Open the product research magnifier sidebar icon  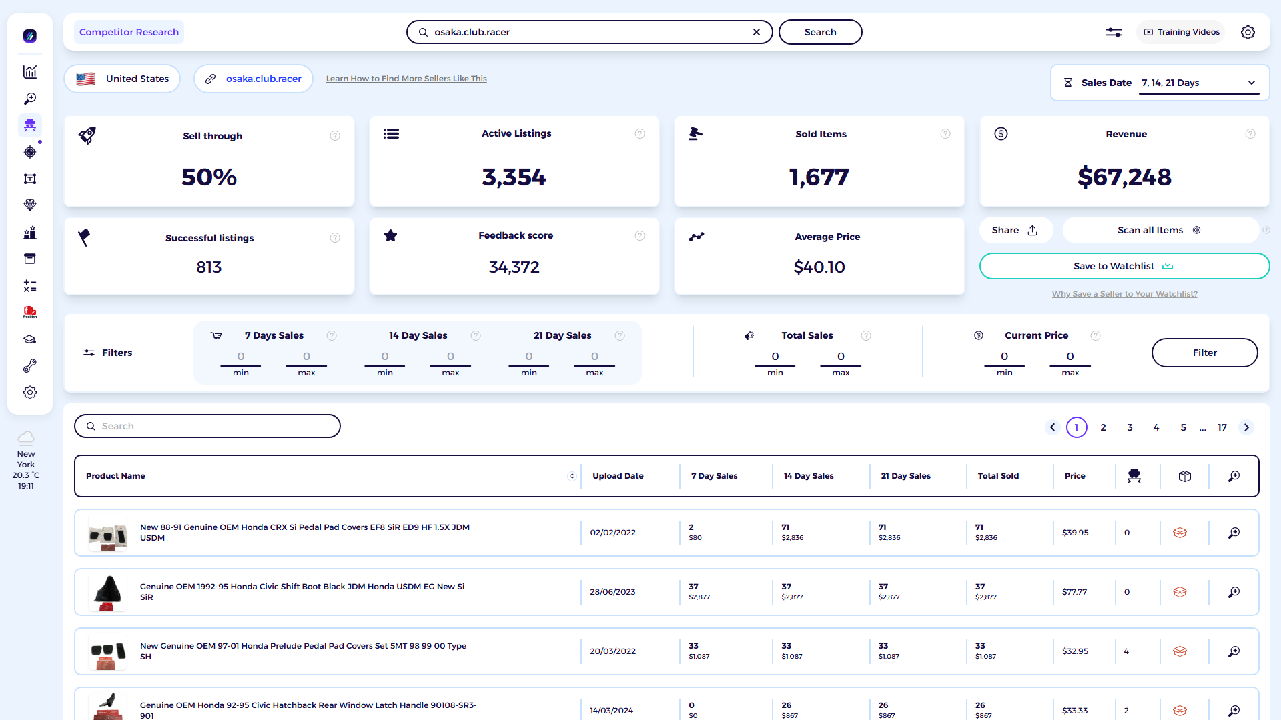(30, 99)
